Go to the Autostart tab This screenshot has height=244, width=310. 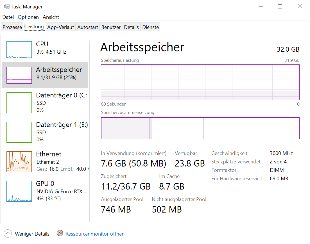coord(88,27)
